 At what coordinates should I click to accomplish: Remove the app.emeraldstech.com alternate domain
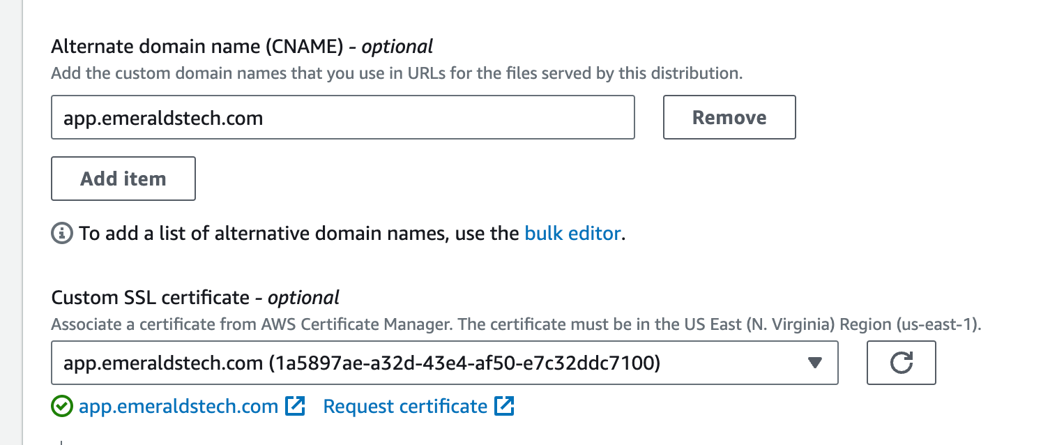coord(729,118)
